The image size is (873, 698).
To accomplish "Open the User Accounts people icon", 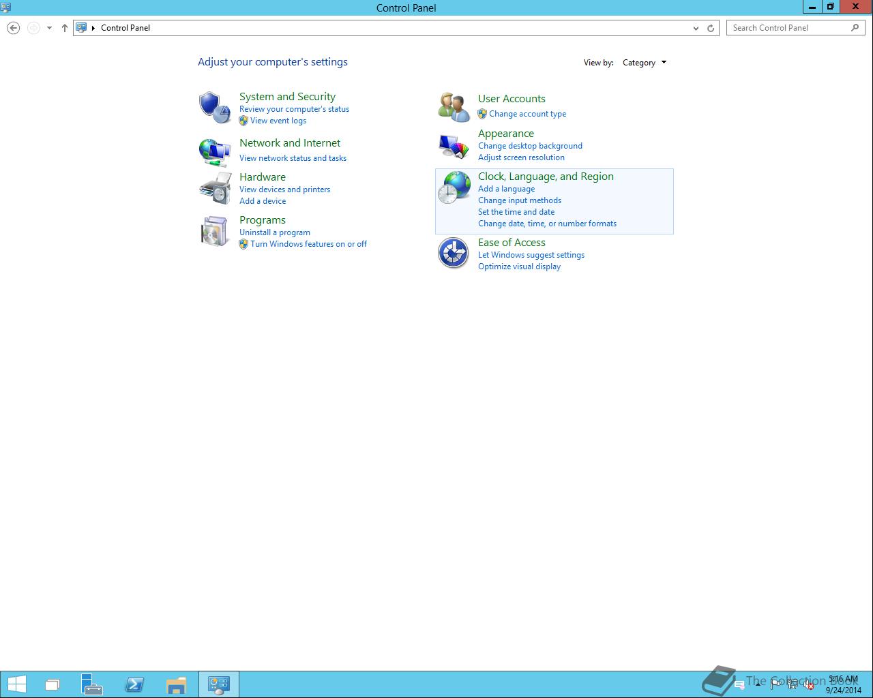I will pos(454,108).
